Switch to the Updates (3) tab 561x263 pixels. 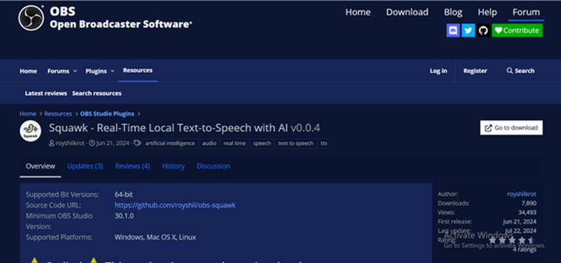point(85,166)
